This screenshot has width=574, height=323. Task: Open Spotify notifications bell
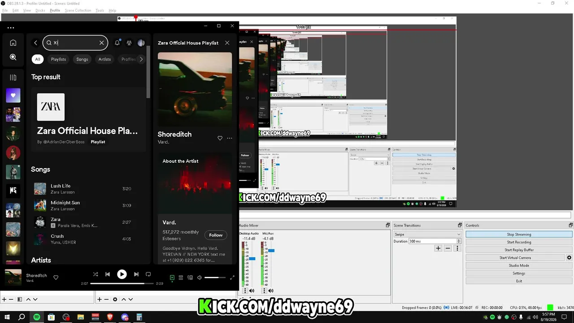coord(117,43)
